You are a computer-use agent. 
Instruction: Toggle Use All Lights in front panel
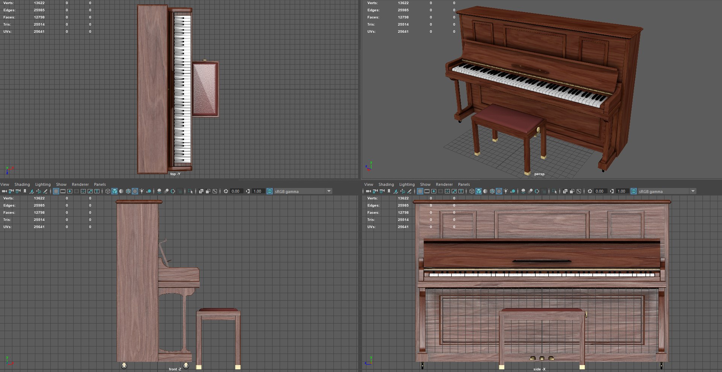pyautogui.click(x=142, y=191)
